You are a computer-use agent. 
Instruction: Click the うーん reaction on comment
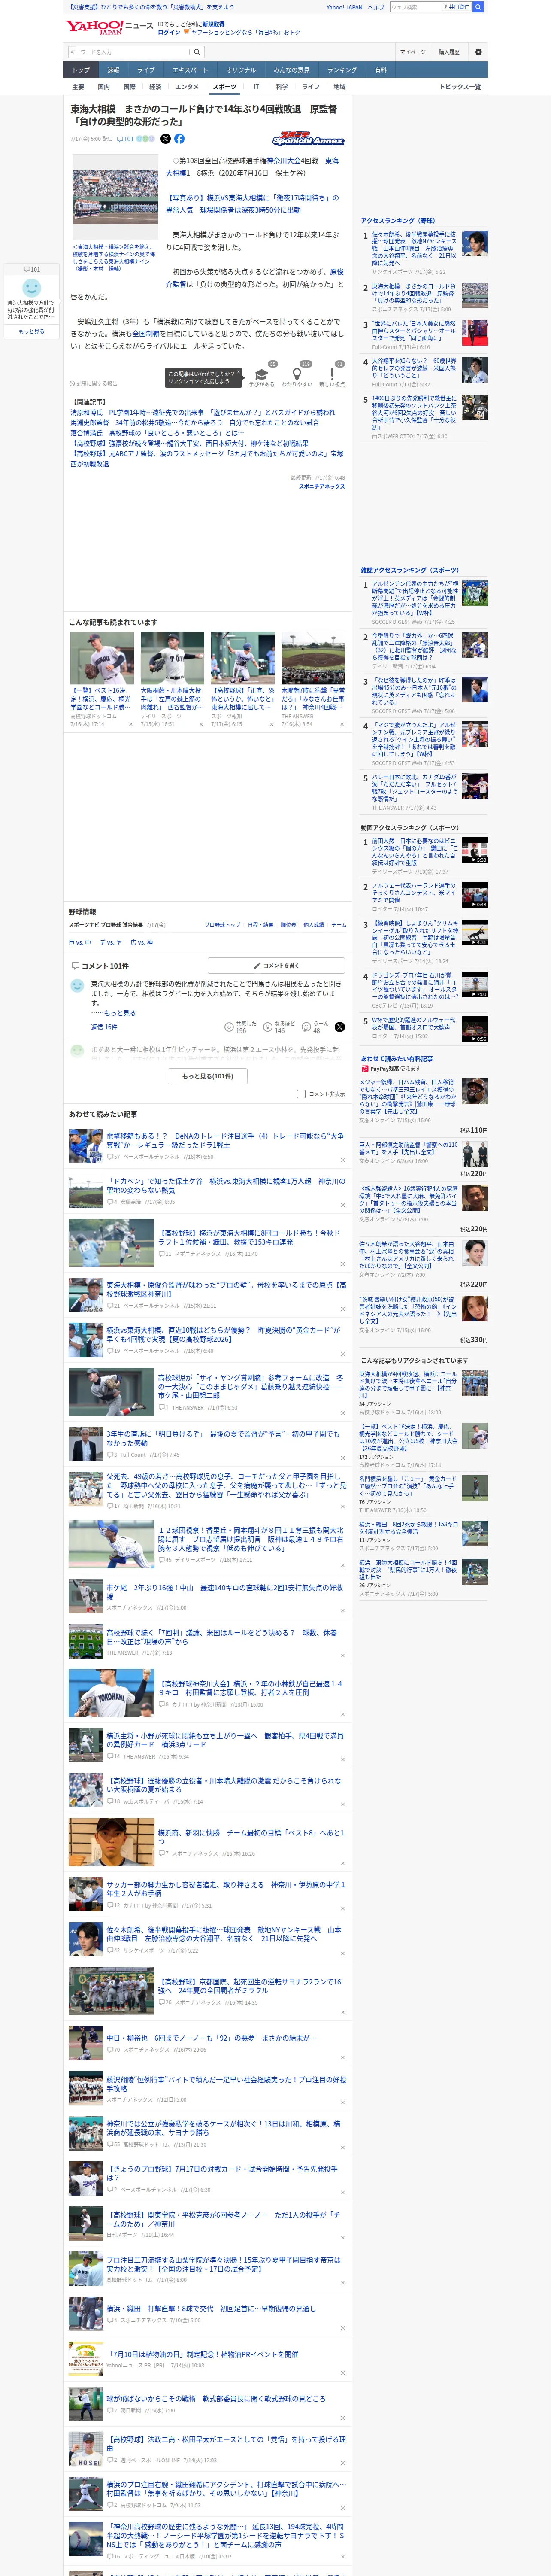(307, 1027)
